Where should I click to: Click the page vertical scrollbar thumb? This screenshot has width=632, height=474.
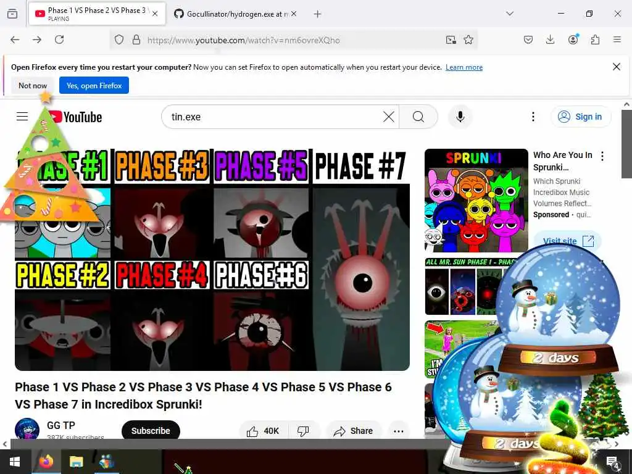[626, 144]
